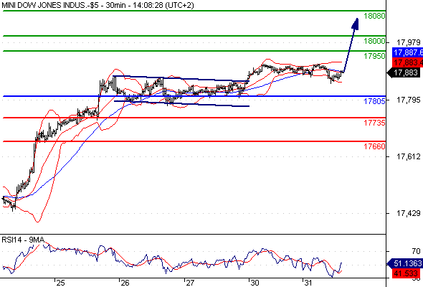Click the date label 27 on time axis
423x287 pixels.
190,283
